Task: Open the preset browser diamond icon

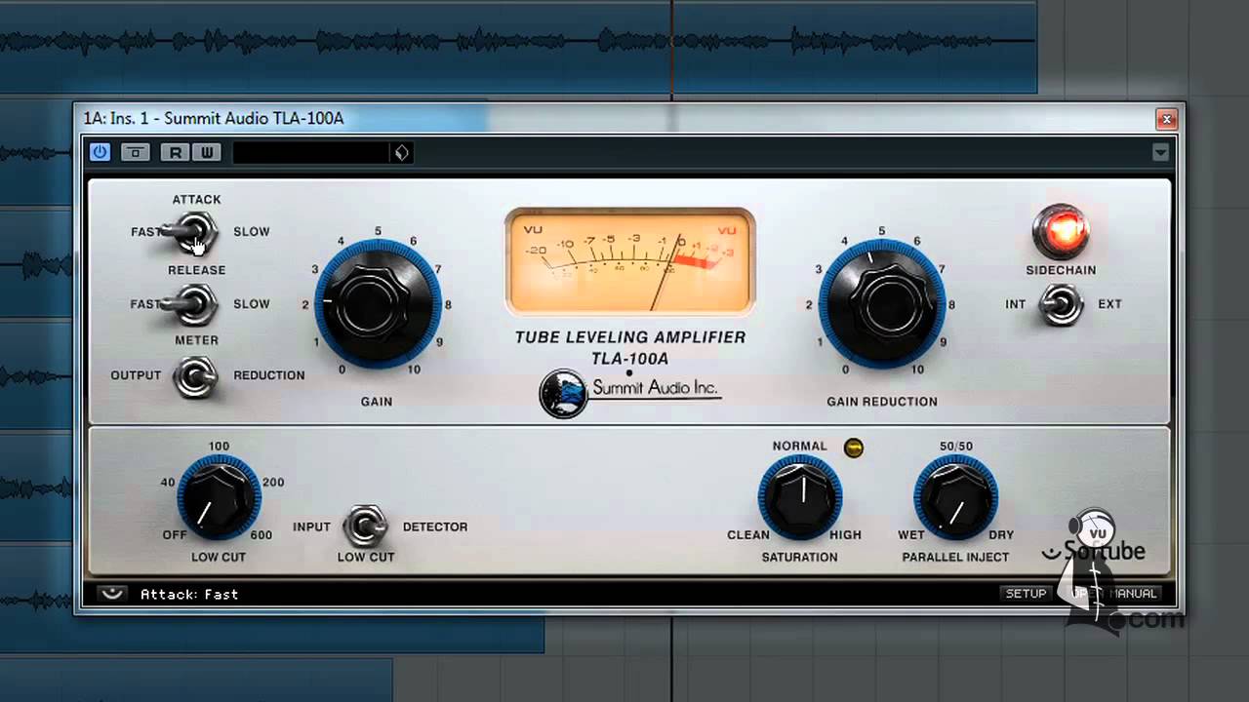Action: tap(401, 152)
